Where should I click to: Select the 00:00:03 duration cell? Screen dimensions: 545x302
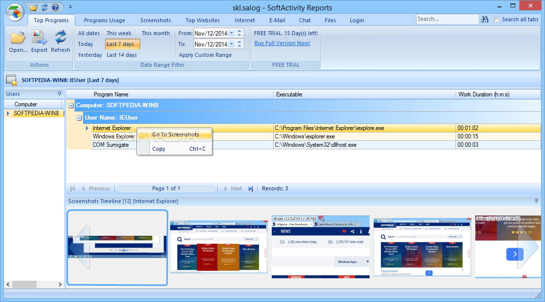(498, 145)
